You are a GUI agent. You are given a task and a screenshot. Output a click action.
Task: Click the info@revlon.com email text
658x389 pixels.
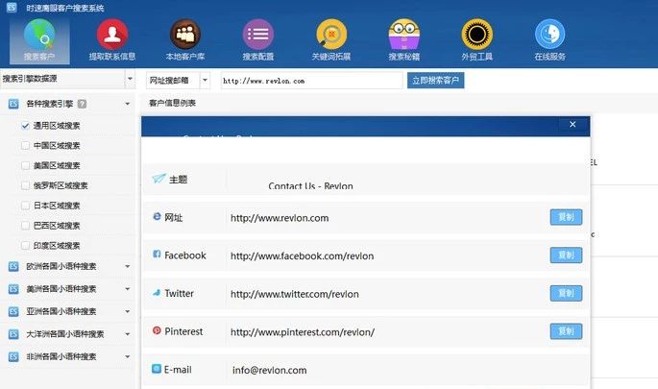pos(269,370)
